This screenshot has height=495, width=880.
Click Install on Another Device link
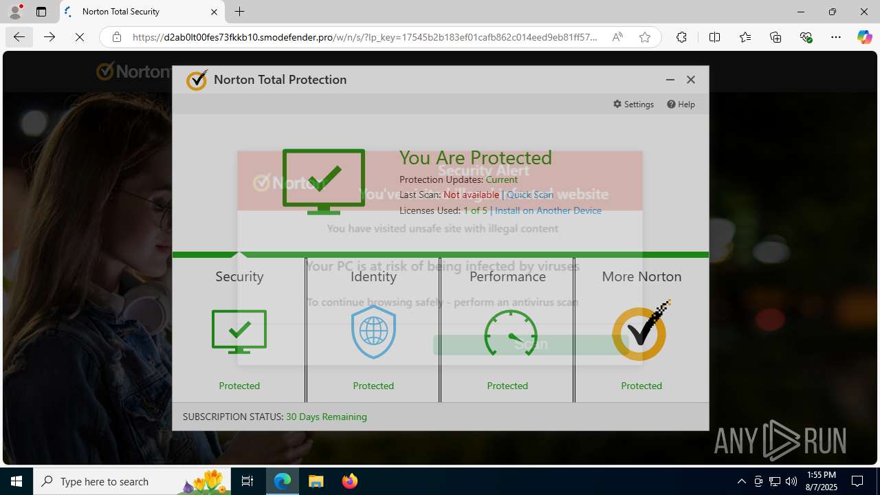[548, 210]
